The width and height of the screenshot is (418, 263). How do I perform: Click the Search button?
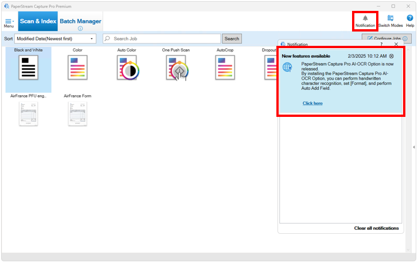tap(232, 38)
